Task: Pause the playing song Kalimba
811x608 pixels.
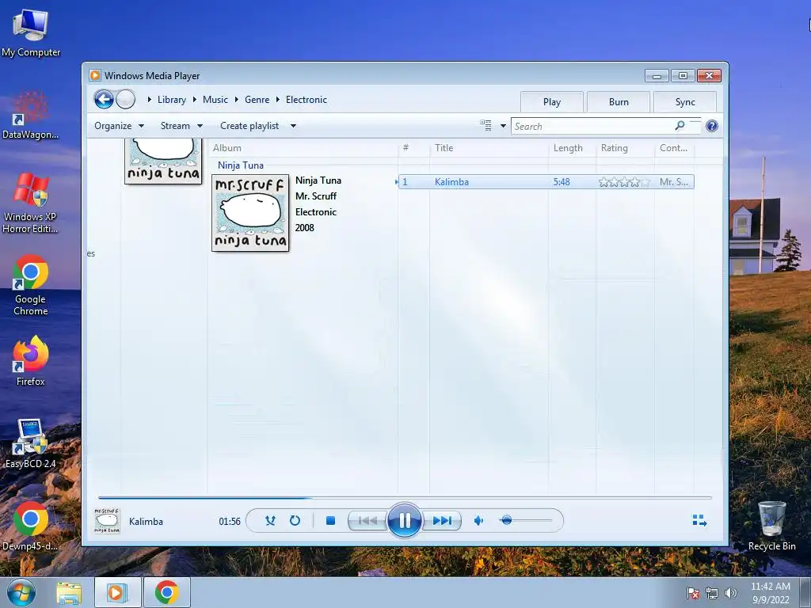Action: coord(405,520)
